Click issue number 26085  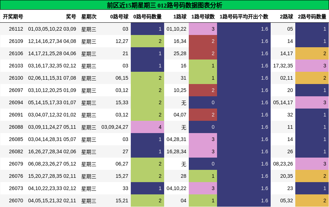16,139
